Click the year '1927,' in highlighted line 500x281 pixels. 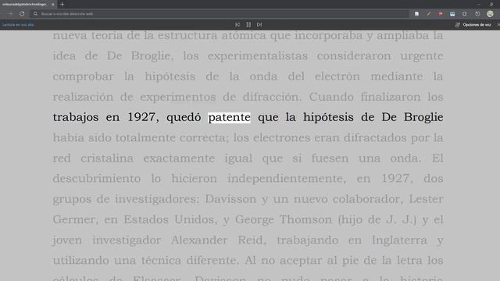click(143, 117)
